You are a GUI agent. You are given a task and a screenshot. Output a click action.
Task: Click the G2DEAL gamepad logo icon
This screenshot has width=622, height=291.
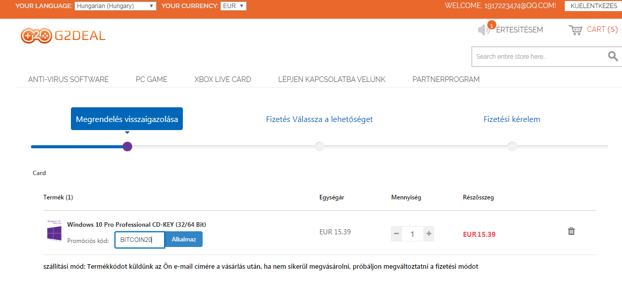point(36,35)
